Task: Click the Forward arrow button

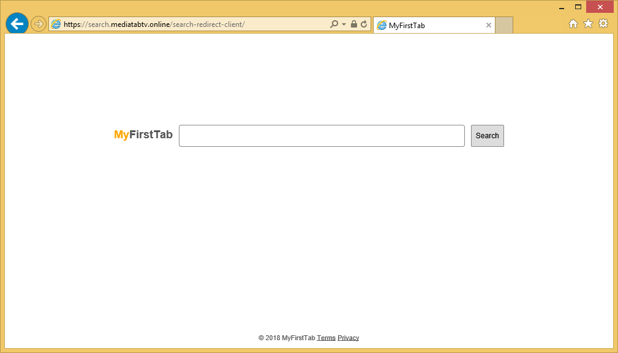Action: (x=39, y=24)
